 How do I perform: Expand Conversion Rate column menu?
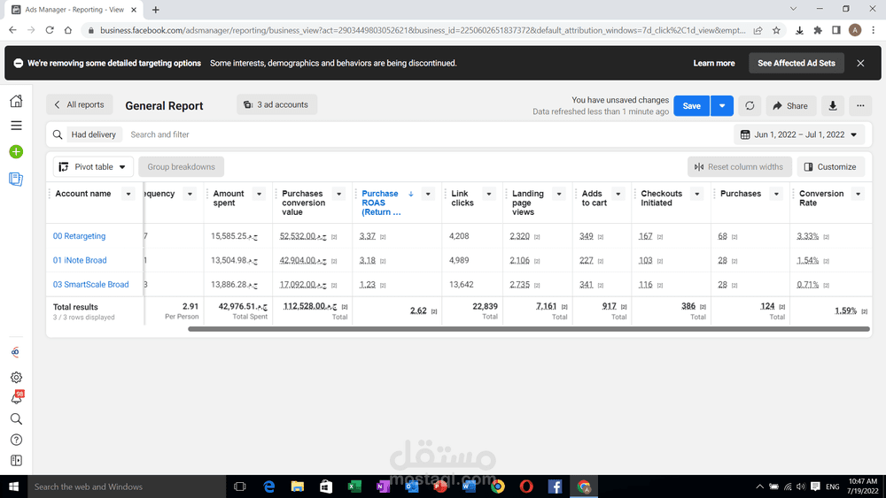coord(859,194)
